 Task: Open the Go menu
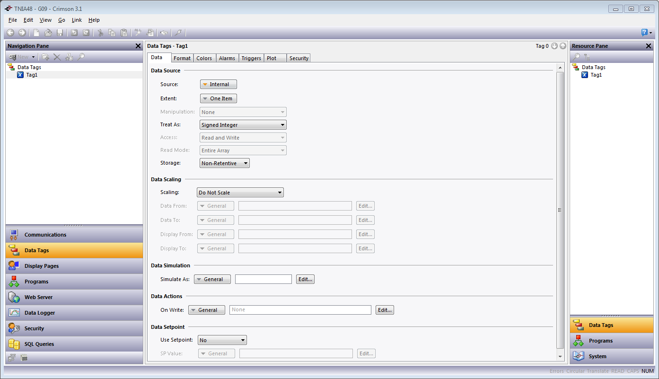[62, 20]
